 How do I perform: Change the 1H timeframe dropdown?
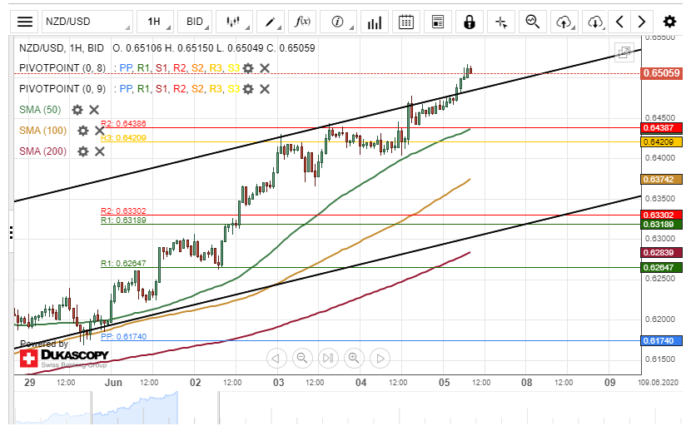pyautogui.click(x=154, y=22)
